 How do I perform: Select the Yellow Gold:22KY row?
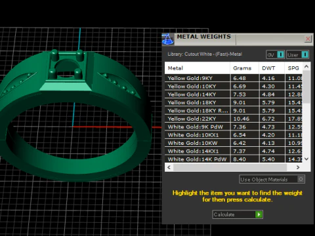coord(234,119)
